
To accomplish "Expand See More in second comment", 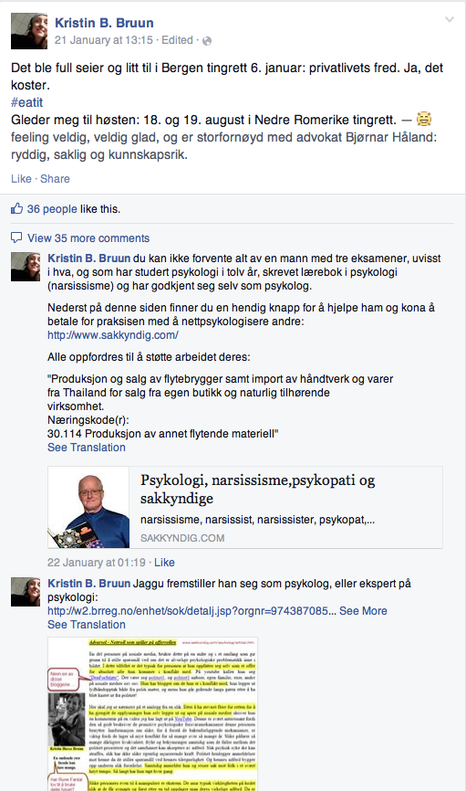I will coord(363,610).
